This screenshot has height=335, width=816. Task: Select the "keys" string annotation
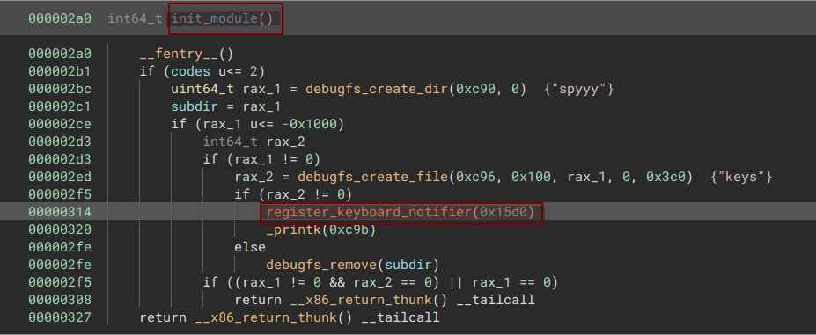coord(741,178)
